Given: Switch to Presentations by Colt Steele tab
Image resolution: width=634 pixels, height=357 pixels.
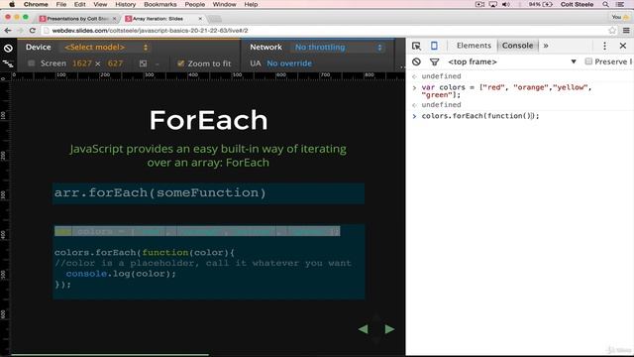Looking at the screenshot, I should (77, 19).
